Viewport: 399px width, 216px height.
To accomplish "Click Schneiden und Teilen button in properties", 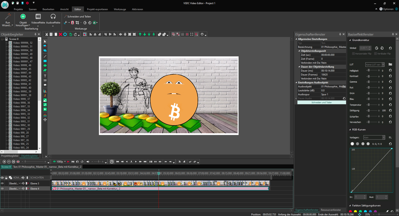I will (x=322, y=103).
